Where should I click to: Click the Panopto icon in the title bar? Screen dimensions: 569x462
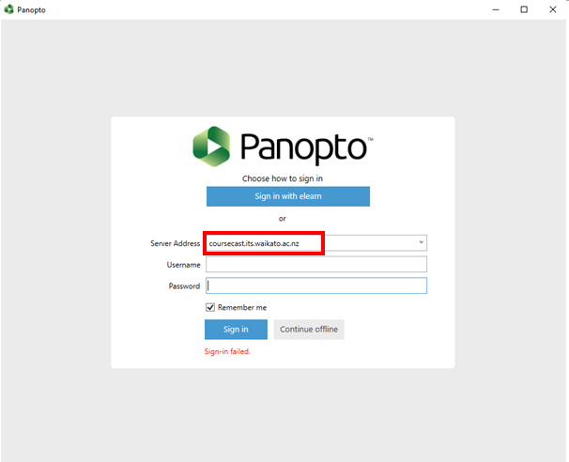[x=8, y=9]
